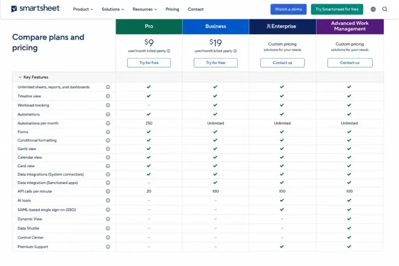Click the Compare plans and pricing heading
The height and width of the screenshot is (266, 399).
coord(48,42)
